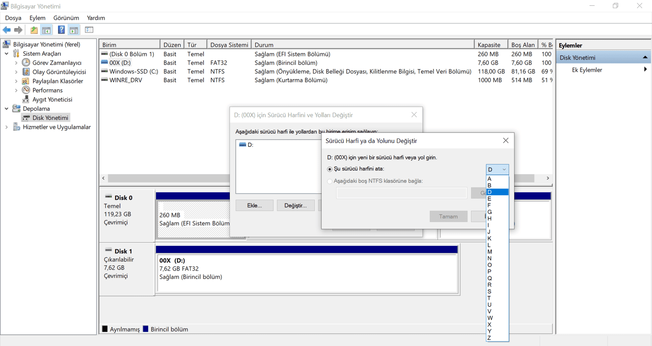Click the blue Help question mark icon

61,30
